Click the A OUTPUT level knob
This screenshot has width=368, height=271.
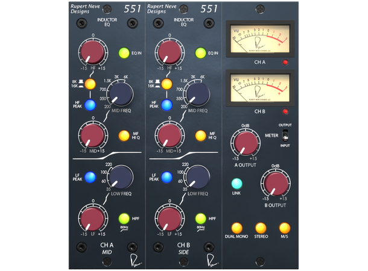point(246,143)
